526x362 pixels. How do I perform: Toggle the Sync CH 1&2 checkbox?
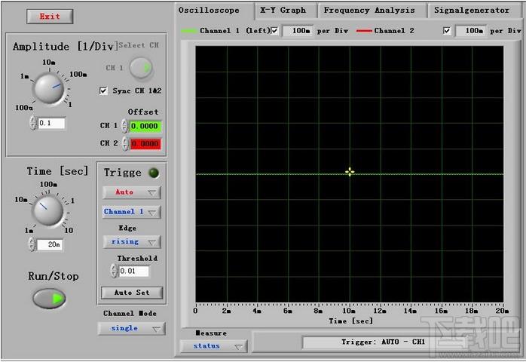click(103, 90)
